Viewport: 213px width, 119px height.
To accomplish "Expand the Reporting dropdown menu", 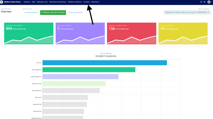I will tap(95, 2).
